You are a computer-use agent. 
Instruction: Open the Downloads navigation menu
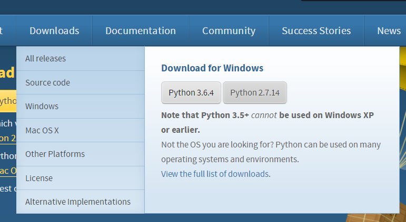54,31
